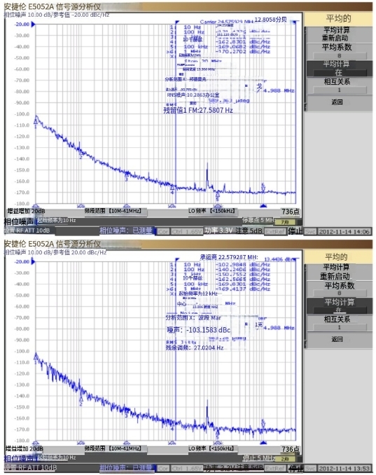The width and height of the screenshot is (376, 475).
Task: Select trace marker 6 on 13:53 plot
Action: coord(263,423)
